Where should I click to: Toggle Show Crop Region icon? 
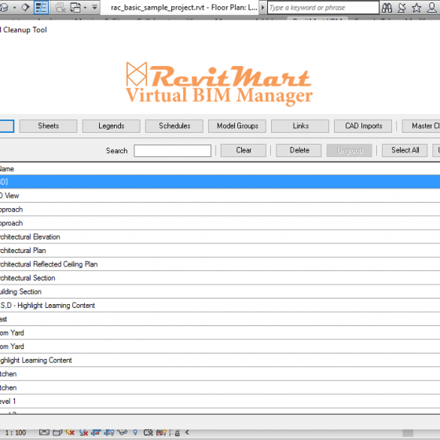coord(109,433)
